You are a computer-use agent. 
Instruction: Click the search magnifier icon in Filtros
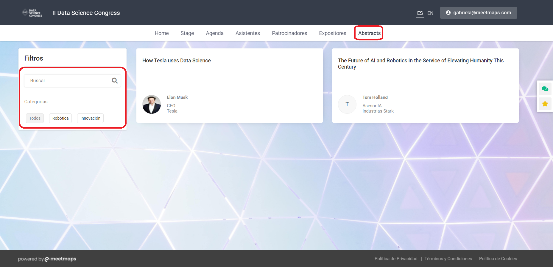(x=115, y=80)
